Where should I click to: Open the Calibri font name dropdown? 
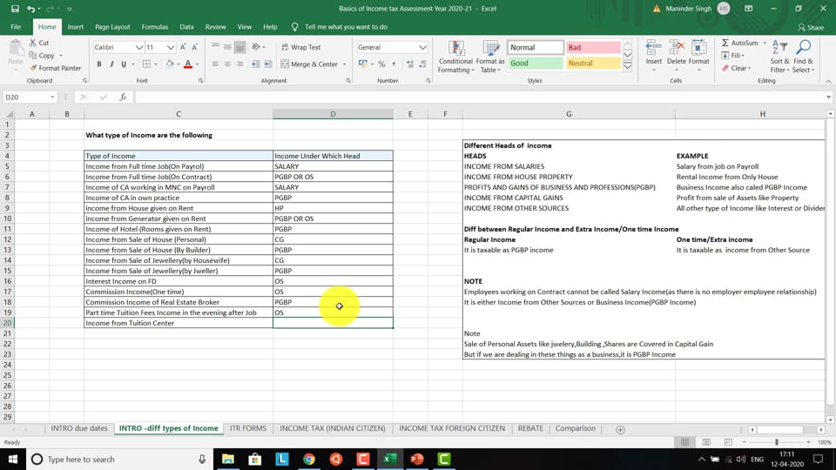click(139, 47)
